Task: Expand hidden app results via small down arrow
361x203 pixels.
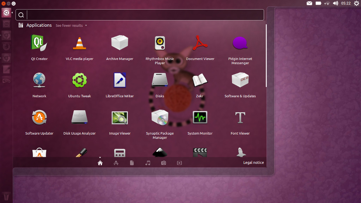Action: pos(100,158)
